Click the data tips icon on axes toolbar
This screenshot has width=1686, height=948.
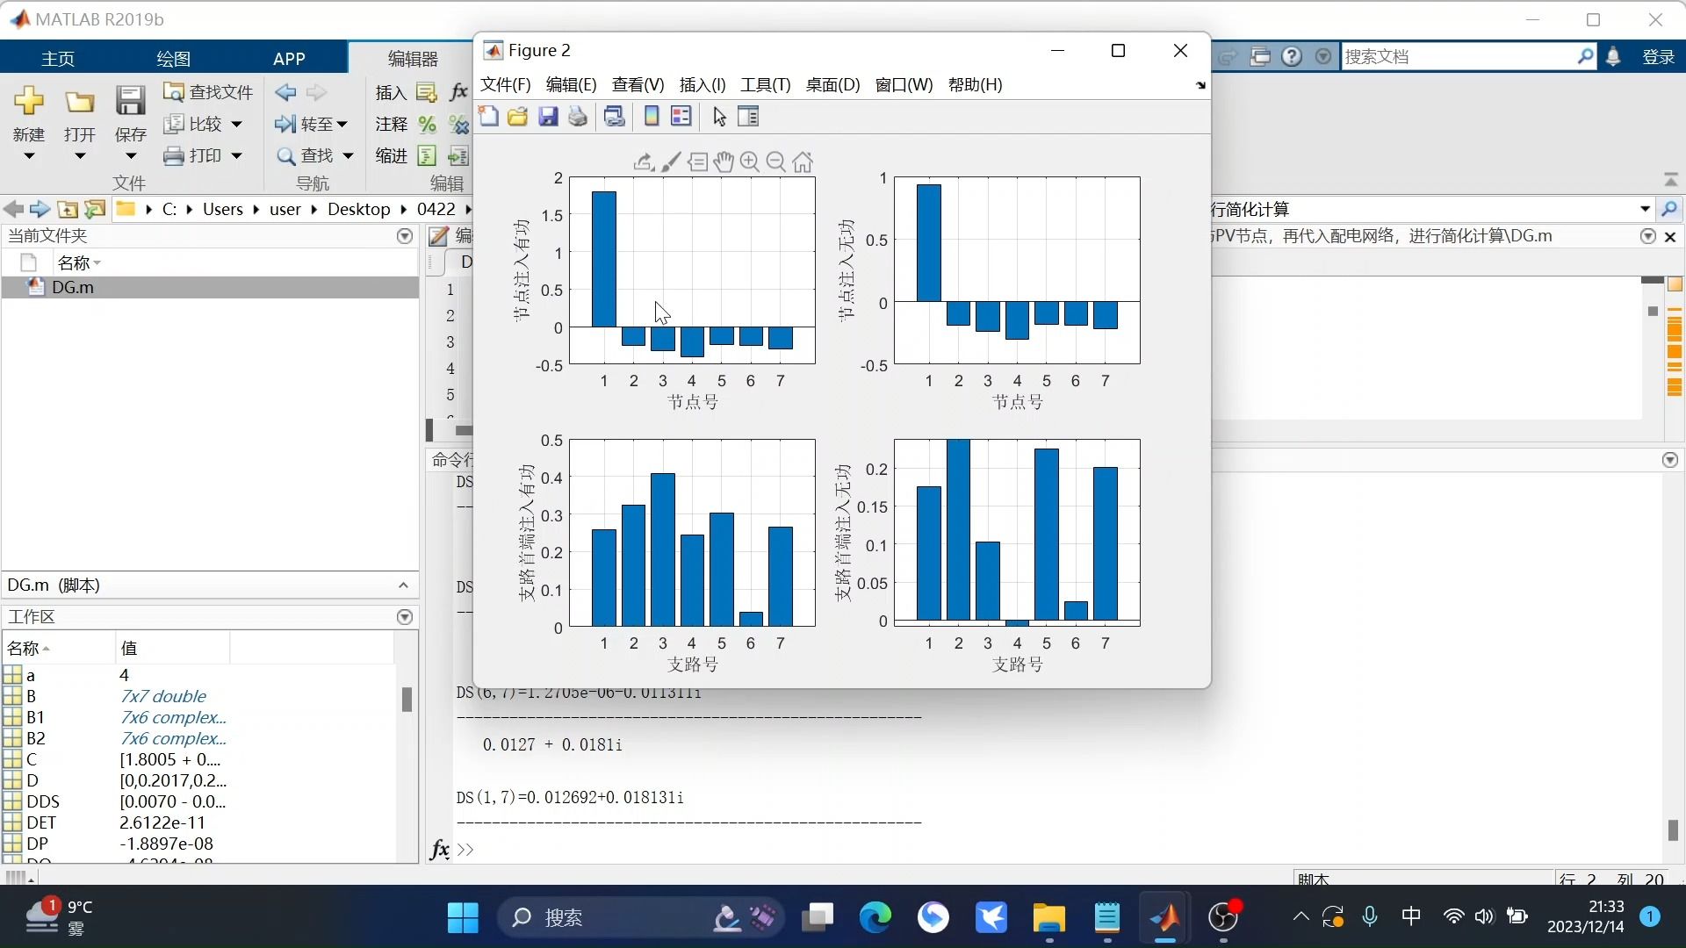point(697,162)
